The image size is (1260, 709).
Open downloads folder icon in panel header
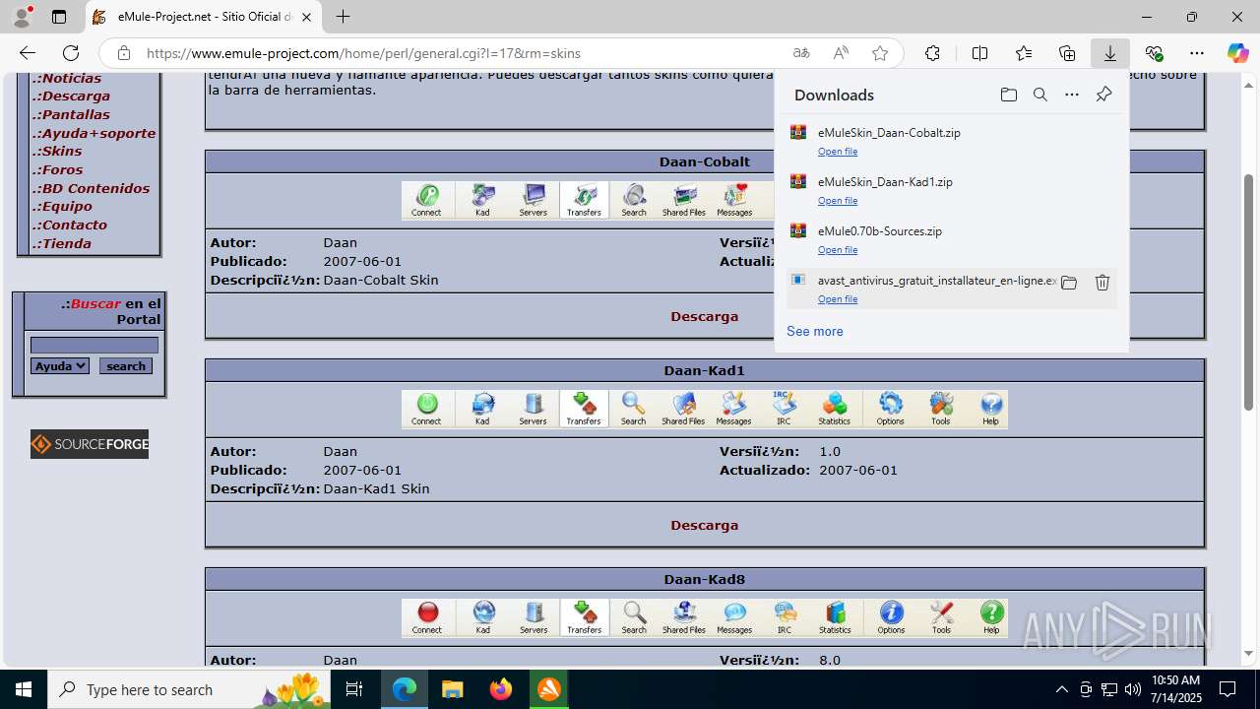coord(1008,95)
